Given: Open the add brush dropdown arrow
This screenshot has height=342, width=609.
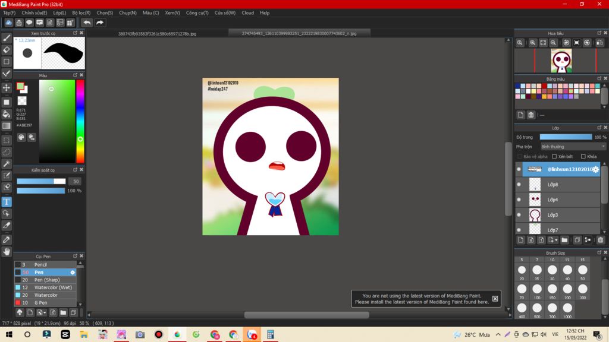Looking at the screenshot, I should click(x=45, y=312).
